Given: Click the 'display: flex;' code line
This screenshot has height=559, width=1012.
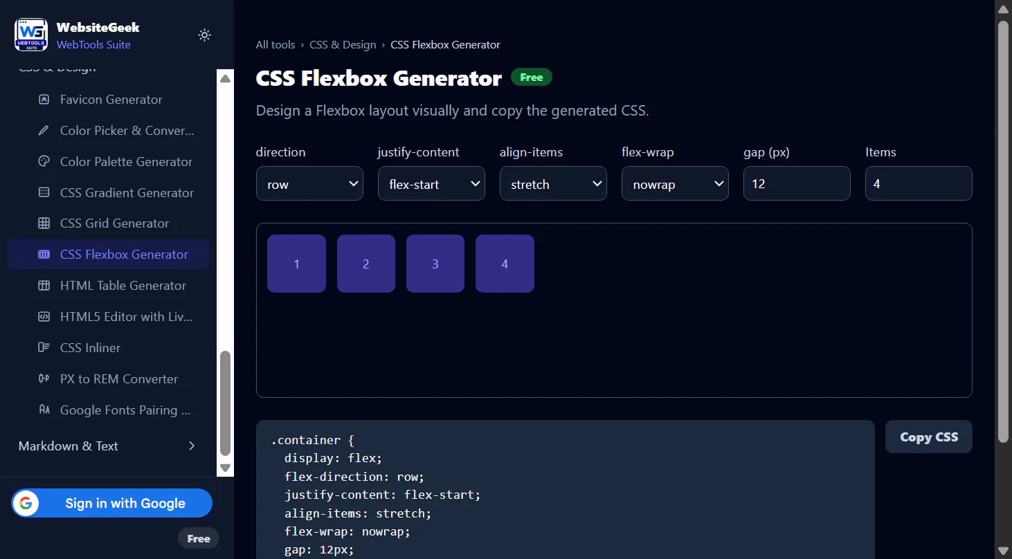Looking at the screenshot, I should [x=333, y=458].
